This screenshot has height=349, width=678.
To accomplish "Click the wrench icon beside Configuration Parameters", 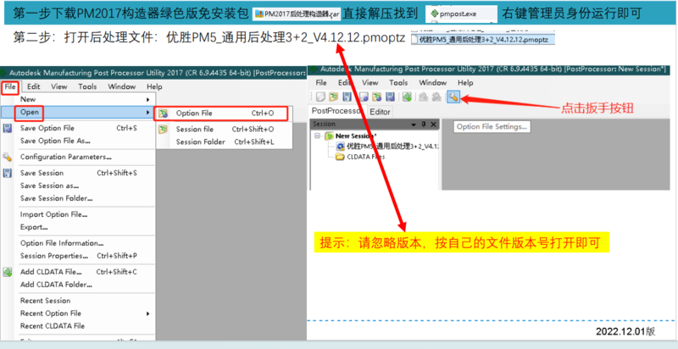I will (x=8, y=157).
